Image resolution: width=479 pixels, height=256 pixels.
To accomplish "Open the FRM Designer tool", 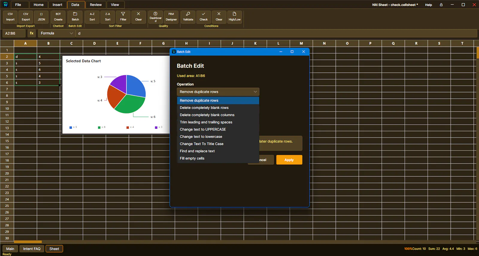I will [x=171, y=17].
